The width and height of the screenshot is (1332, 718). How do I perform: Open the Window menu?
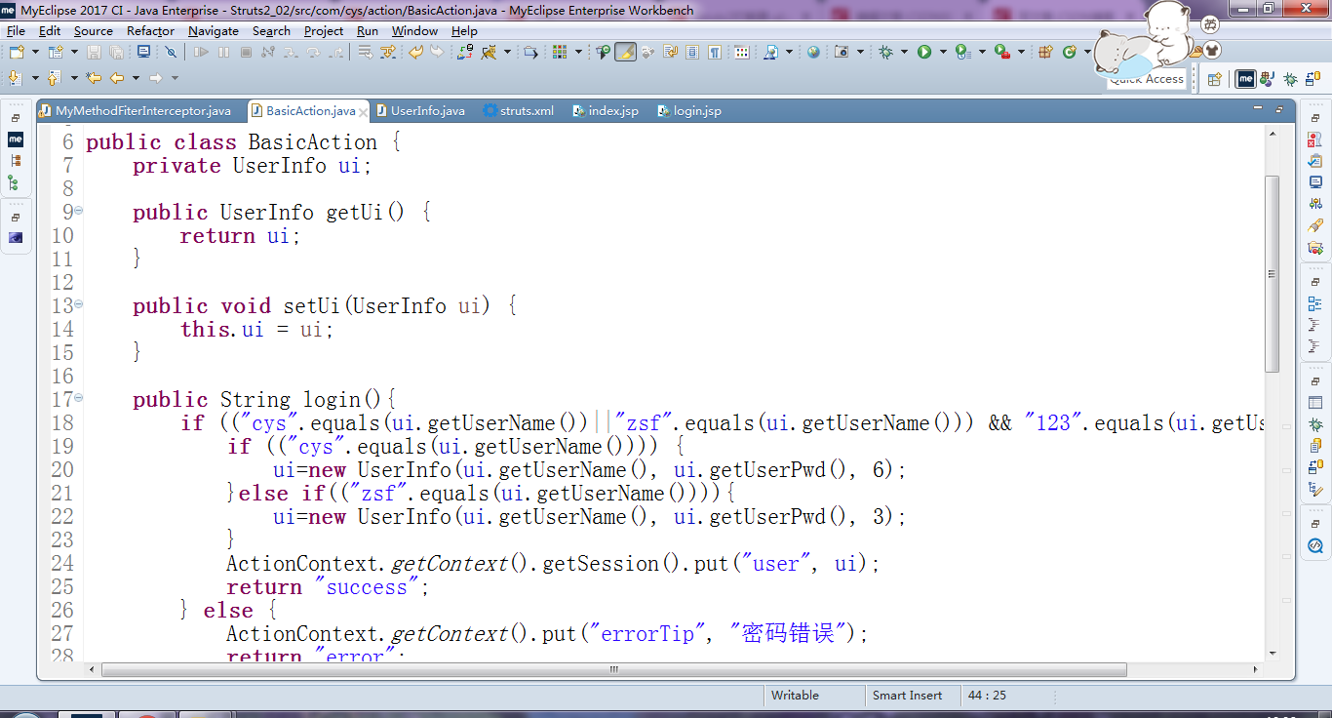coord(414,30)
